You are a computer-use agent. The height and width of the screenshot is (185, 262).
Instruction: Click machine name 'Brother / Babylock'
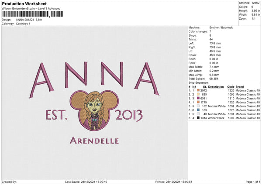[221, 27]
